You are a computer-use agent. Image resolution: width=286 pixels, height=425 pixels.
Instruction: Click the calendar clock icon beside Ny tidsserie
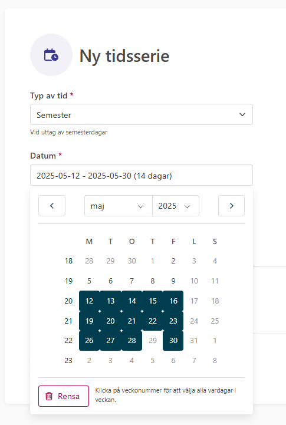(x=51, y=55)
